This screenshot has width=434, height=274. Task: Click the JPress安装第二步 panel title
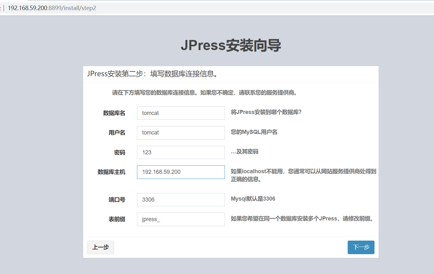[153, 74]
